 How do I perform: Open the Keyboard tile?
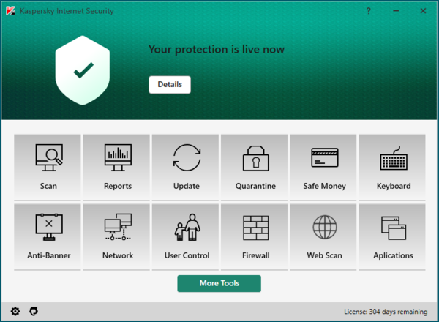[x=392, y=167]
